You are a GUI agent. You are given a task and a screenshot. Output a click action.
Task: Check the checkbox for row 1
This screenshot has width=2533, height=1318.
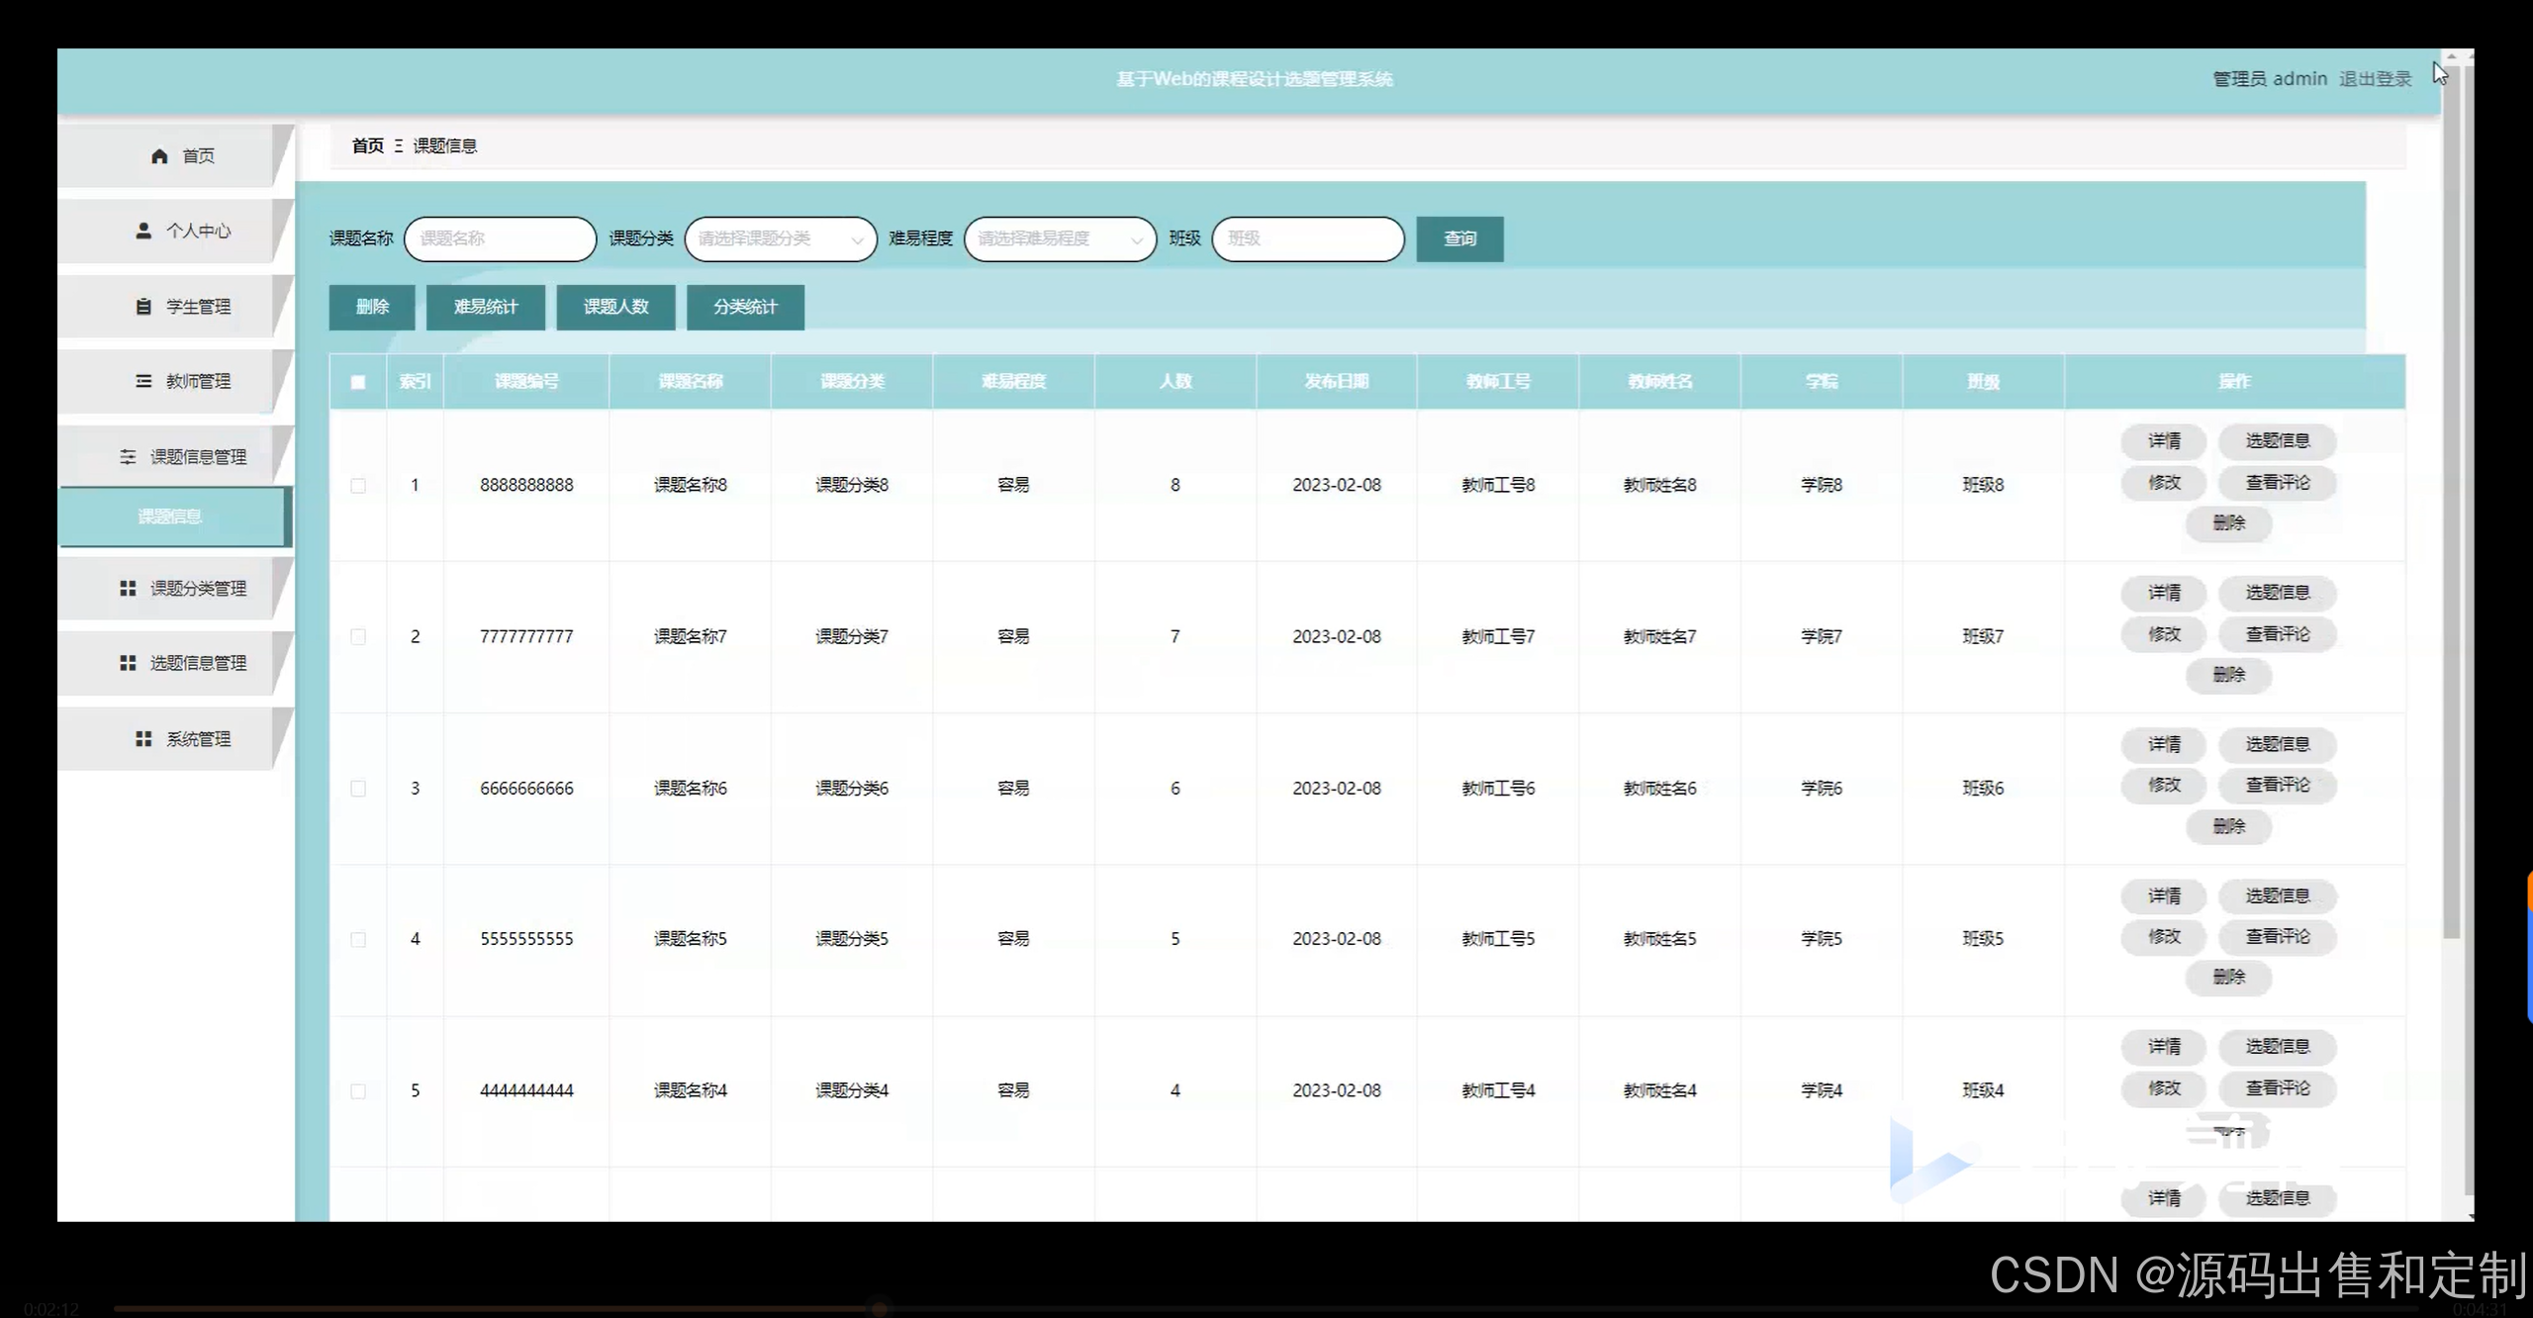coord(358,486)
